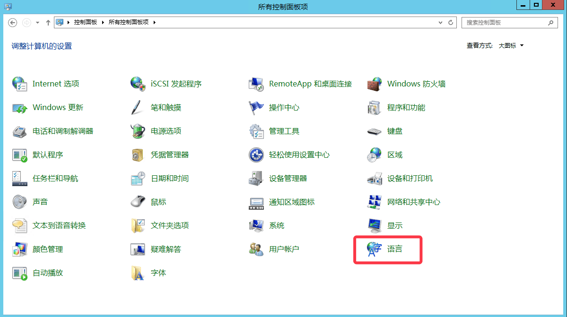The width and height of the screenshot is (567, 317).
Task: Click the control panel icon in address bar
Action: [60, 22]
